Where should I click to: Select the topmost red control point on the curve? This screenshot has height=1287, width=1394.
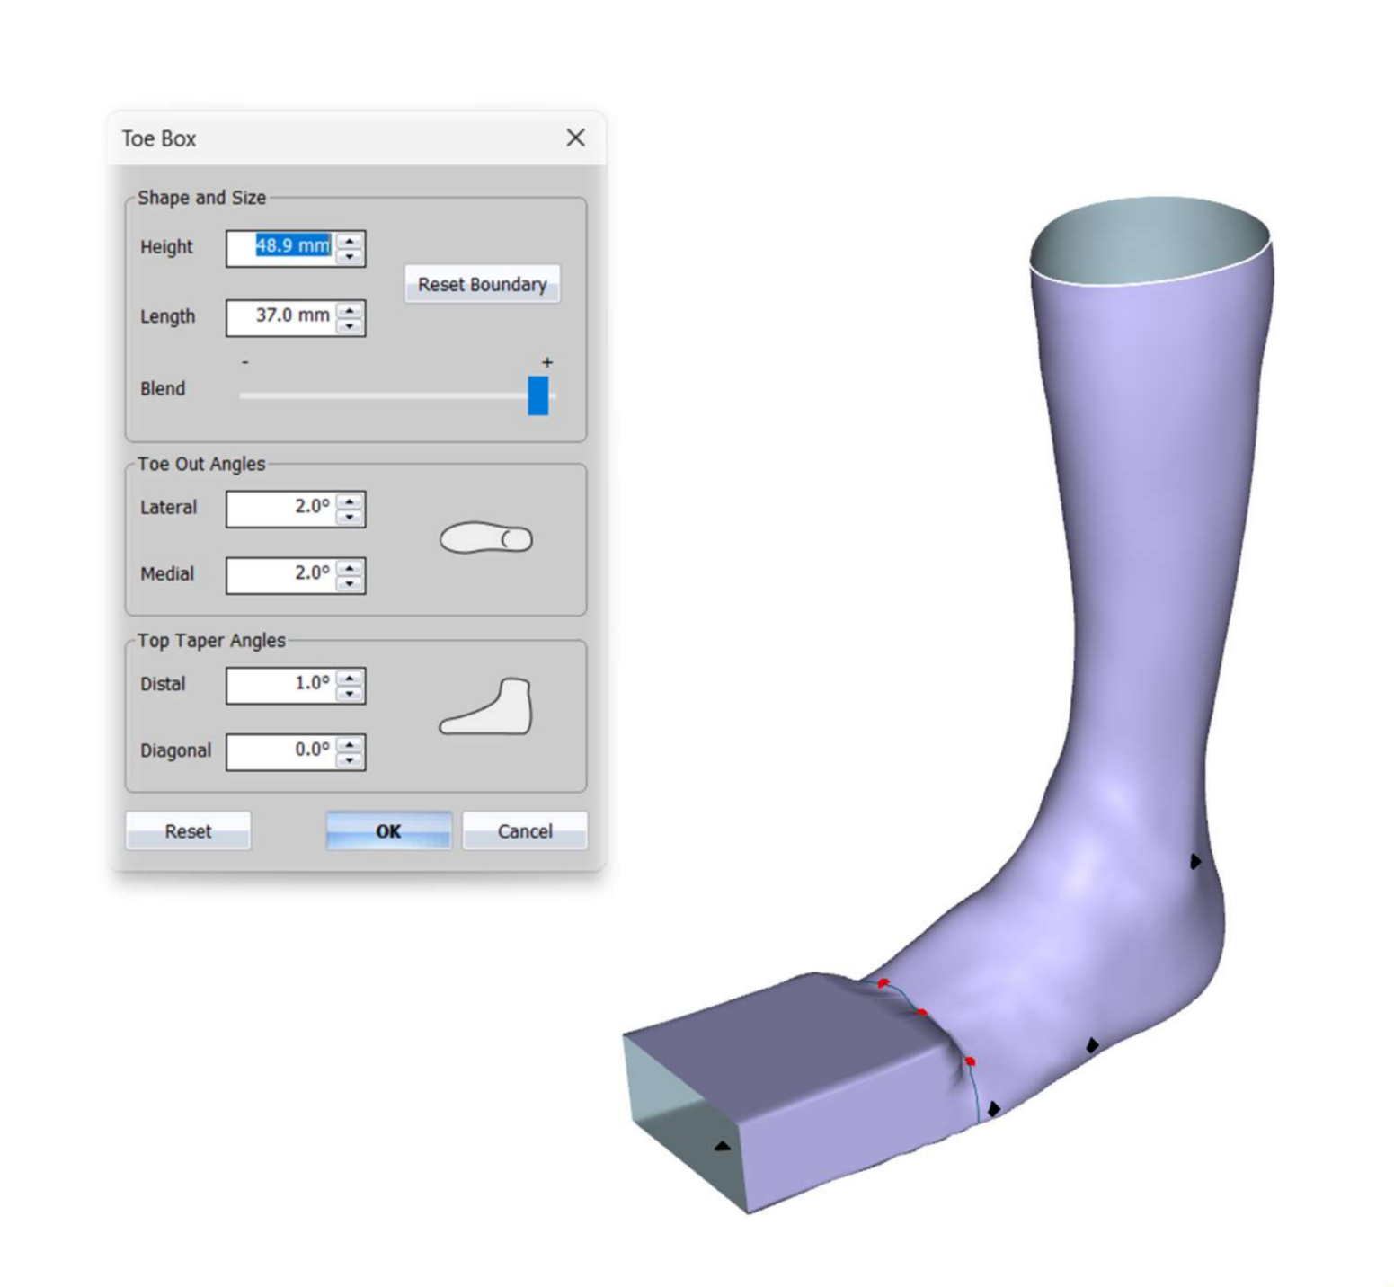click(882, 984)
